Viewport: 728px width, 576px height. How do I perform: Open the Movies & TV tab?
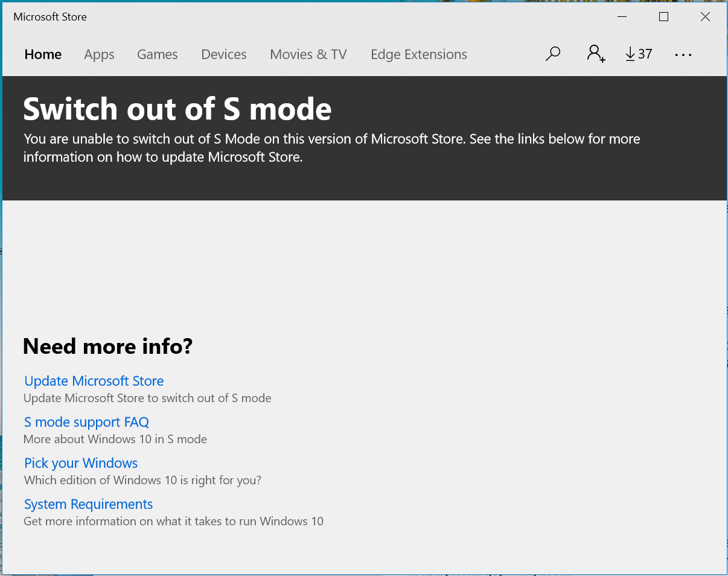pyautogui.click(x=308, y=54)
